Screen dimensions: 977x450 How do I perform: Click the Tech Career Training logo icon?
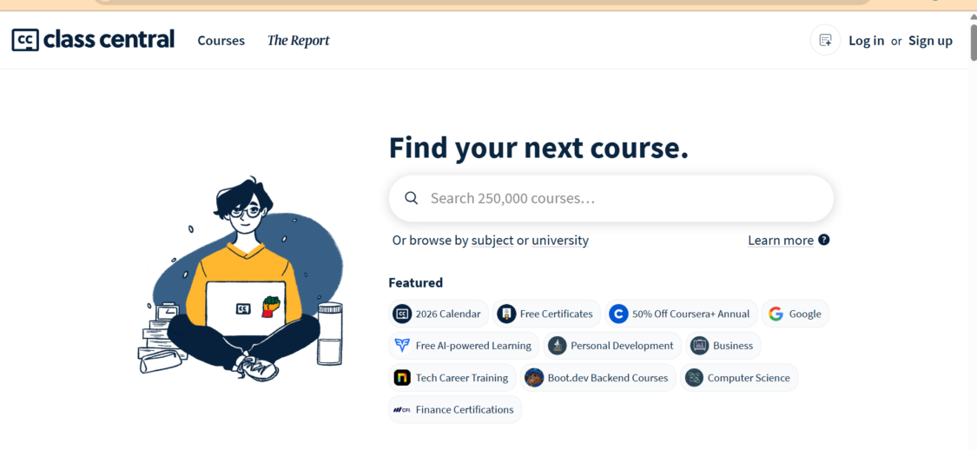point(402,378)
